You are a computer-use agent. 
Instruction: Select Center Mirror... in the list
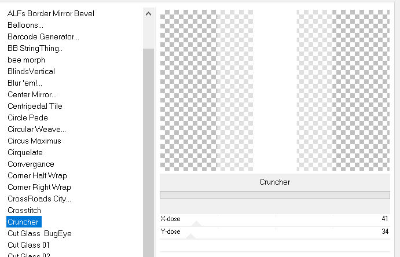pyautogui.click(x=32, y=94)
